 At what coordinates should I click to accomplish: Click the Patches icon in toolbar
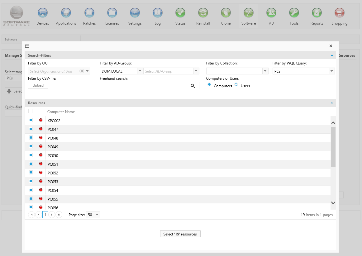click(x=89, y=13)
